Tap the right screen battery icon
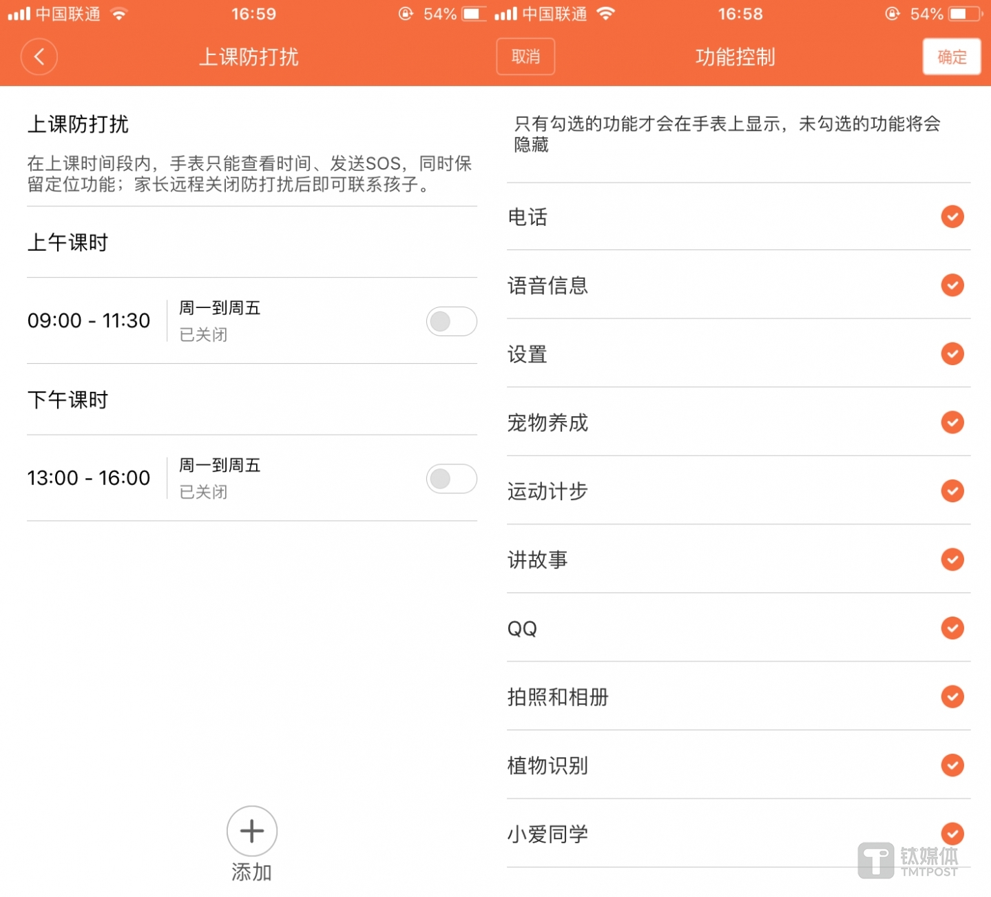Viewport: 991px width, 897px height. (x=966, y=14)
